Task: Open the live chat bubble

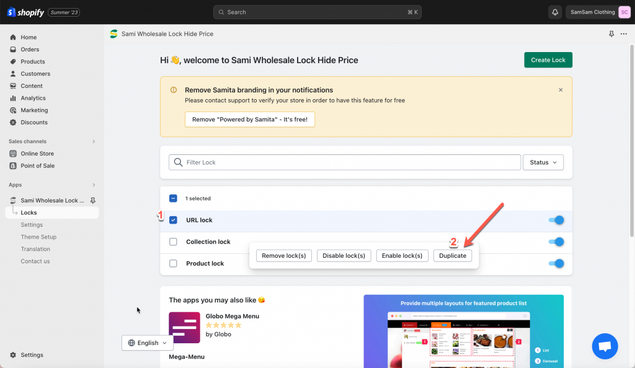Action: click(x=605, y=346)
